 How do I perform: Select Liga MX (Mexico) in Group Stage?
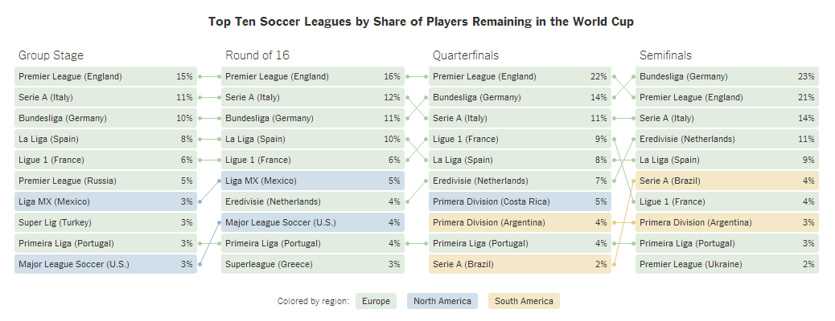[105, 201]
